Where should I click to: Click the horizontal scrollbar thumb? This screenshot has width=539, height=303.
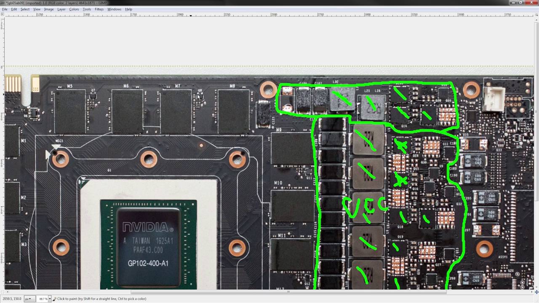[288, 292]
